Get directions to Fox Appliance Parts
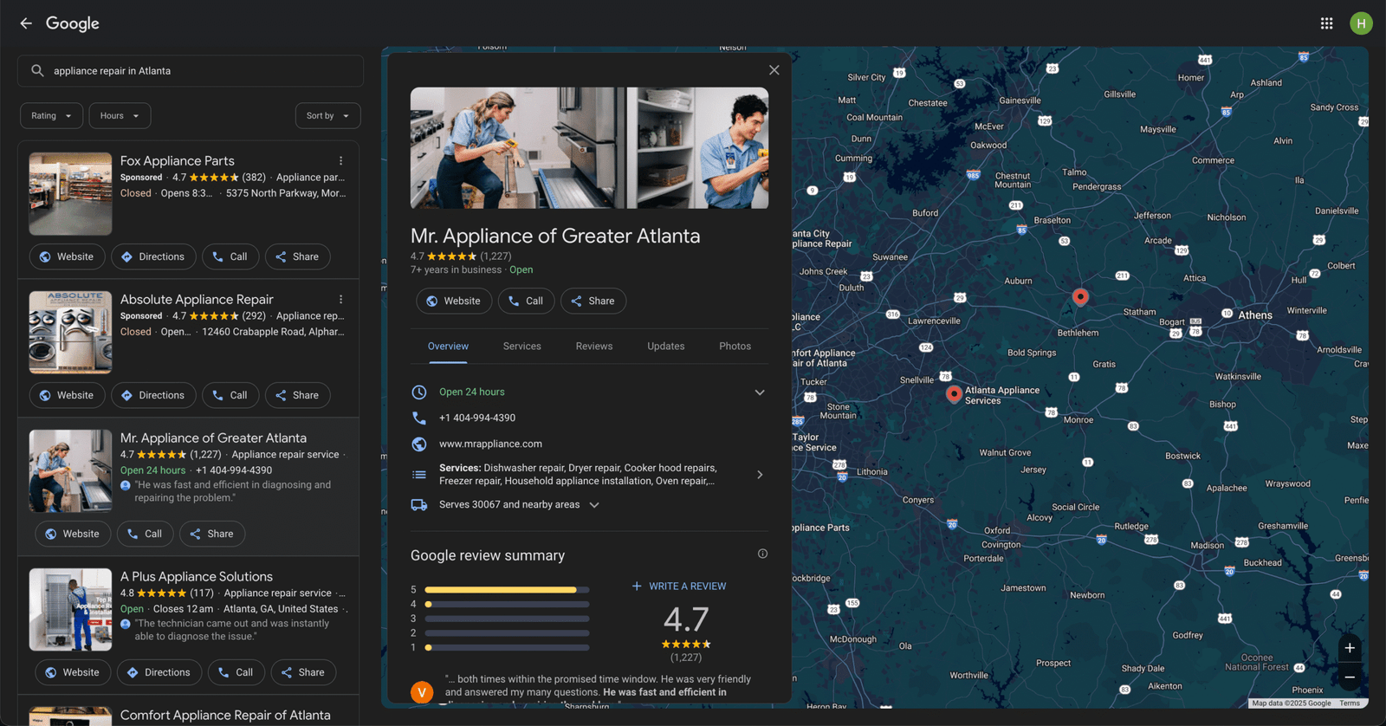 coord(153,257)
